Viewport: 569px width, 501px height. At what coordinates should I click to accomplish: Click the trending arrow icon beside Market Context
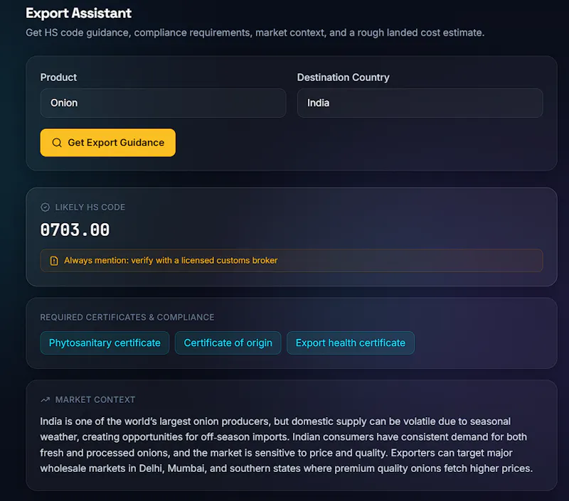click(45, 400)
